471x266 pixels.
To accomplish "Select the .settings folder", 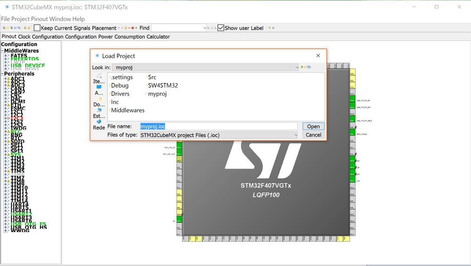I will (121, 77).
